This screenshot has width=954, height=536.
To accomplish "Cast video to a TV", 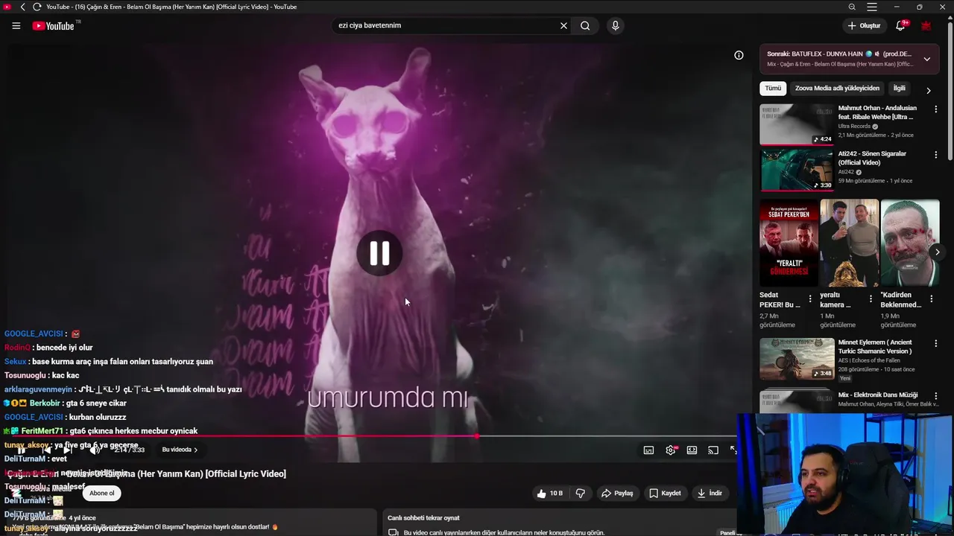I will click(x=713, y=450).
